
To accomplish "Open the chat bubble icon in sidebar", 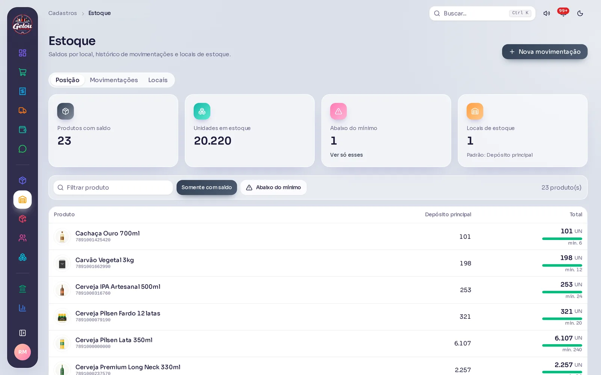I will [x=23, y=149].
